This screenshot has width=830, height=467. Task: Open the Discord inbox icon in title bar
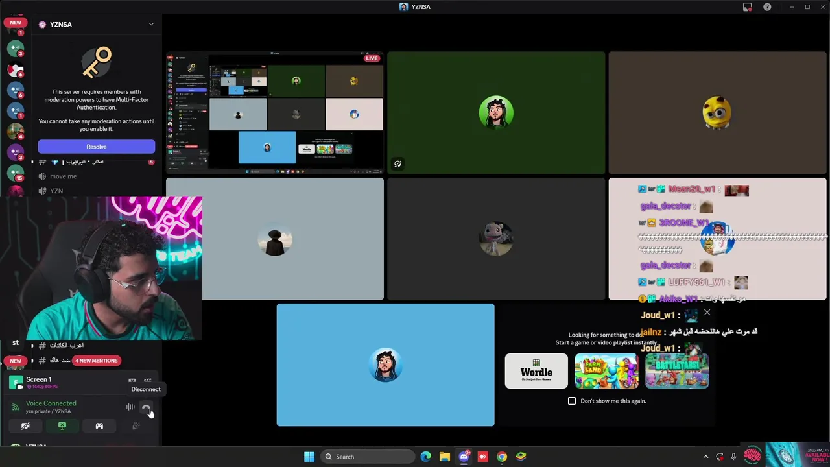[748, 7]
